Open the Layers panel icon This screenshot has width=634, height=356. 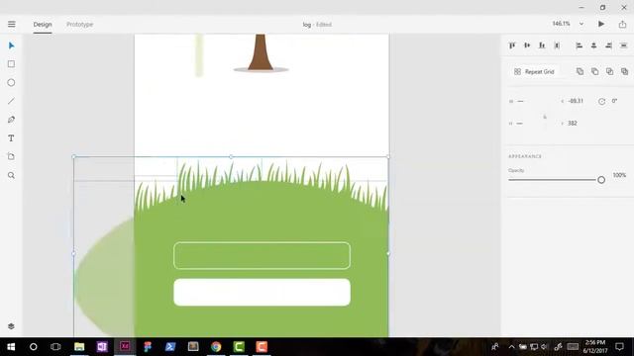point(11,326)
